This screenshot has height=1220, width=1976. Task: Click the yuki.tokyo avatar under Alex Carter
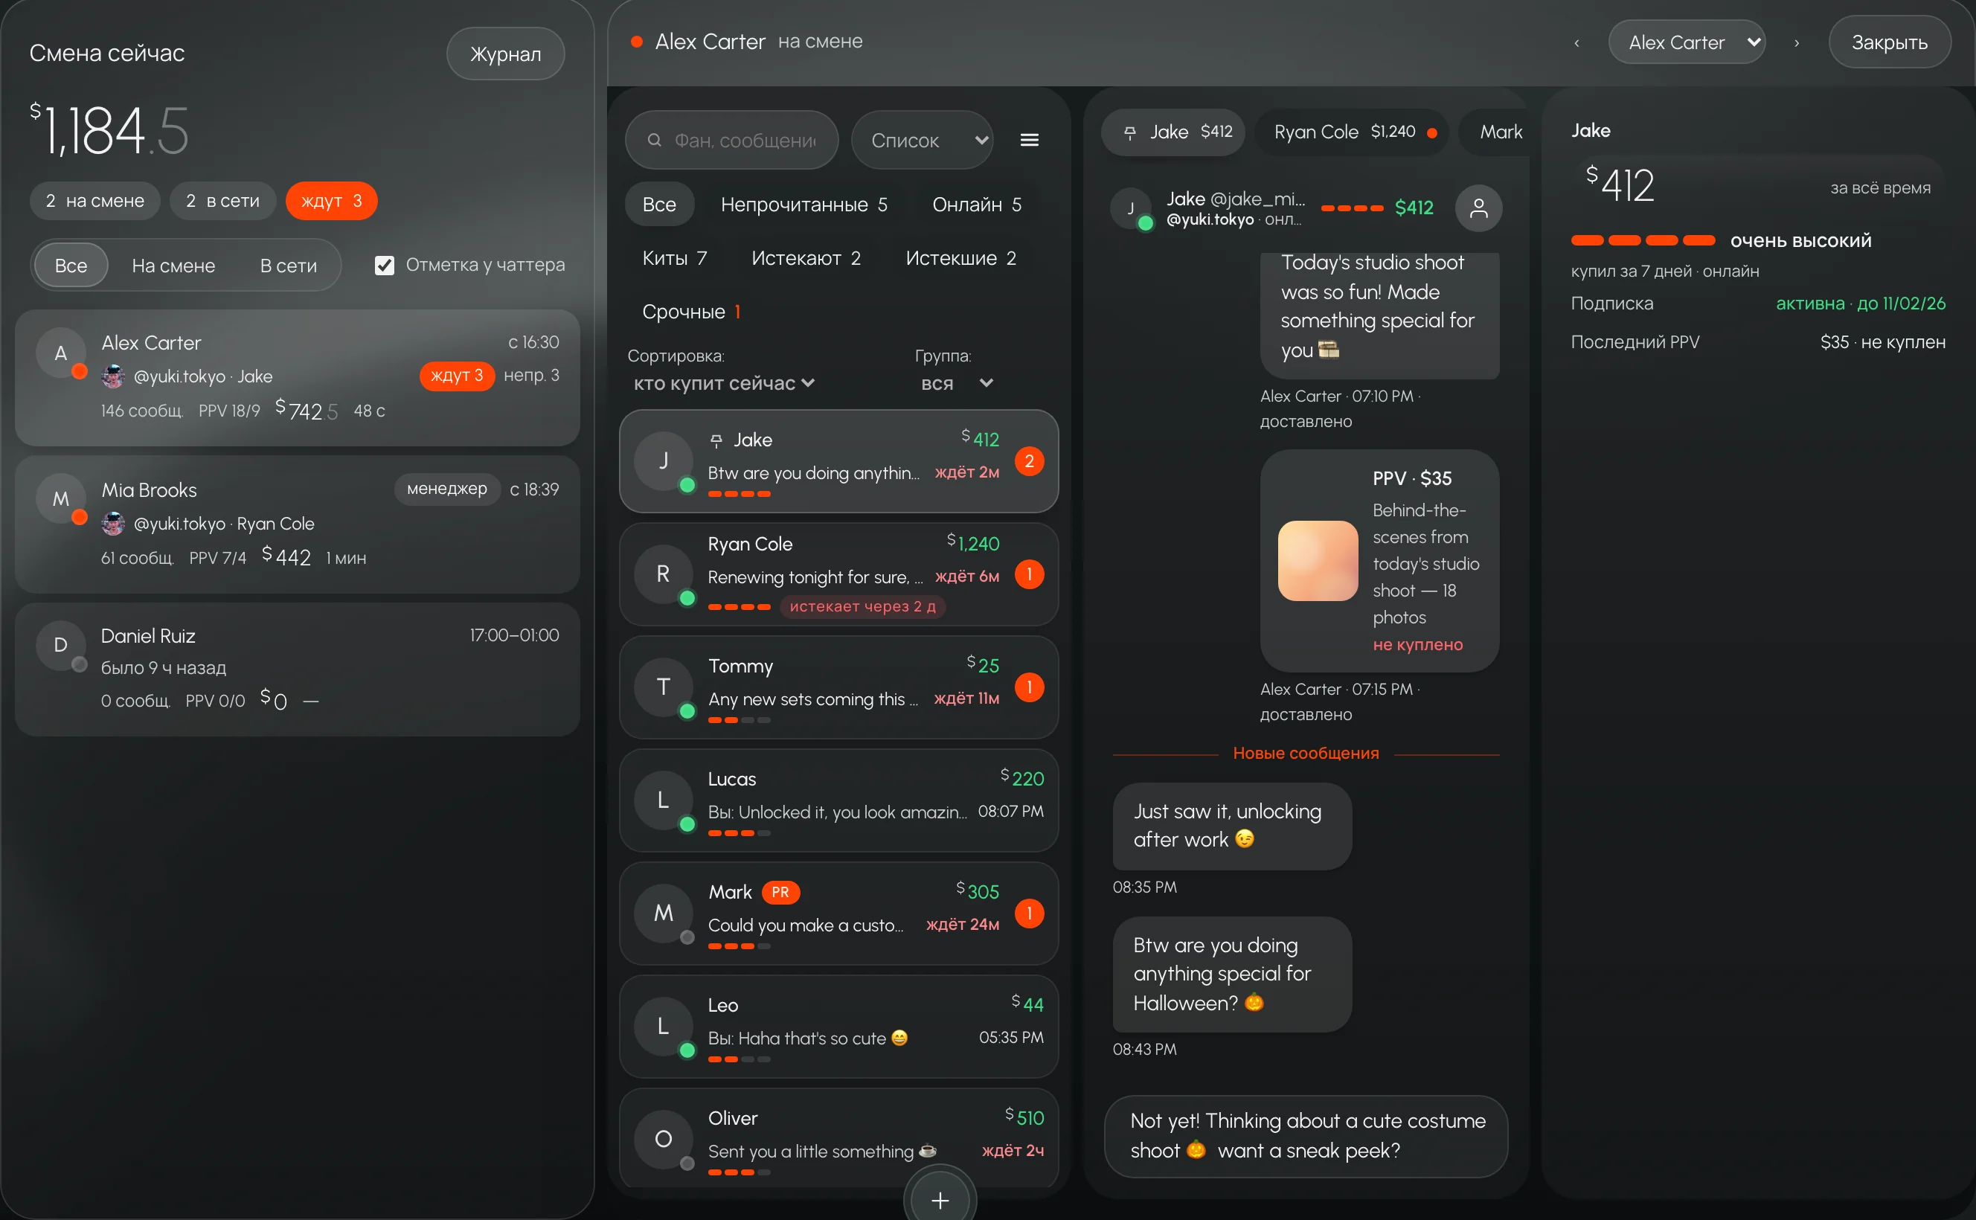[113, 376]
